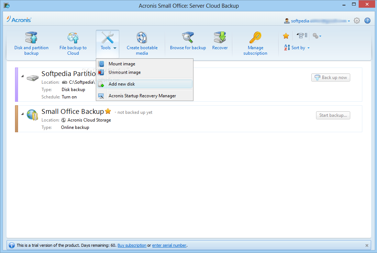
Task: Click the Softpedia Partition title
Action: [x=69, y=73]
